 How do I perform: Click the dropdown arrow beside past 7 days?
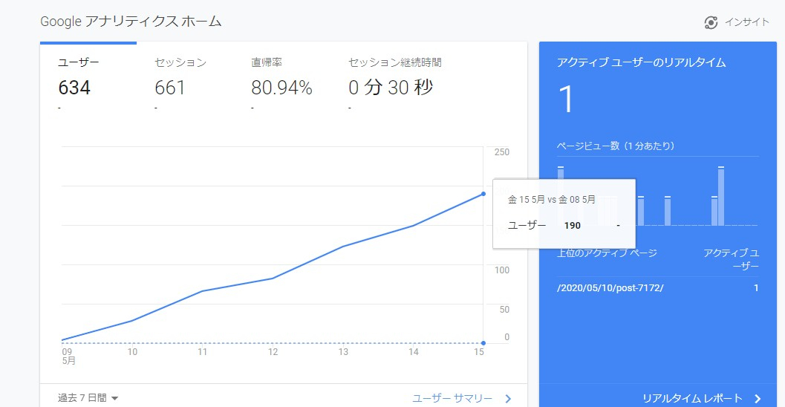coord(114,399)
